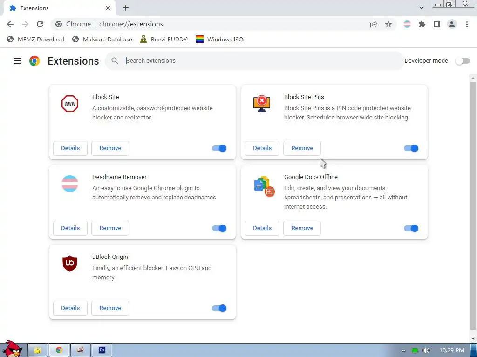
Task: Remove the Block Site Plus extension
Action: (302, 148)
